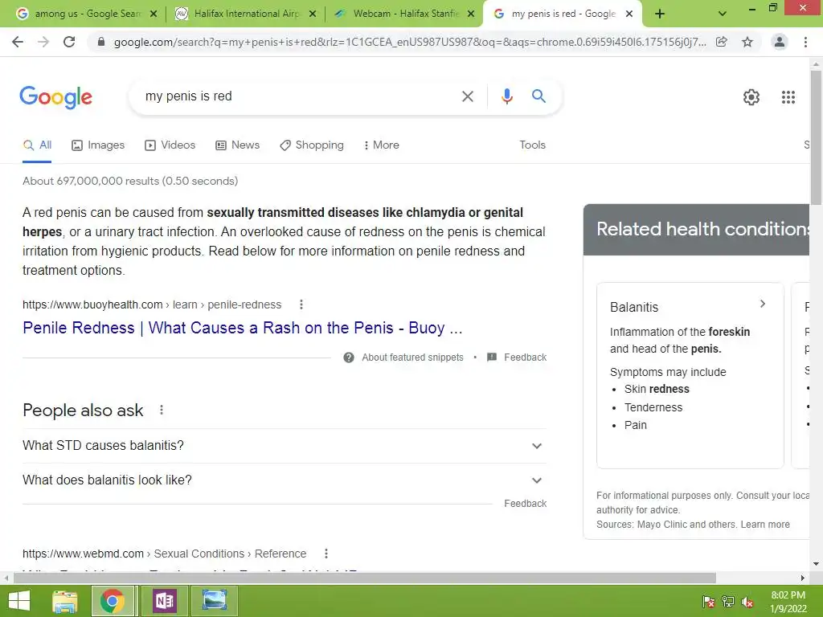Click About featured snippets link
Viewport: 823px width, 617px height.
pos(412,358)
